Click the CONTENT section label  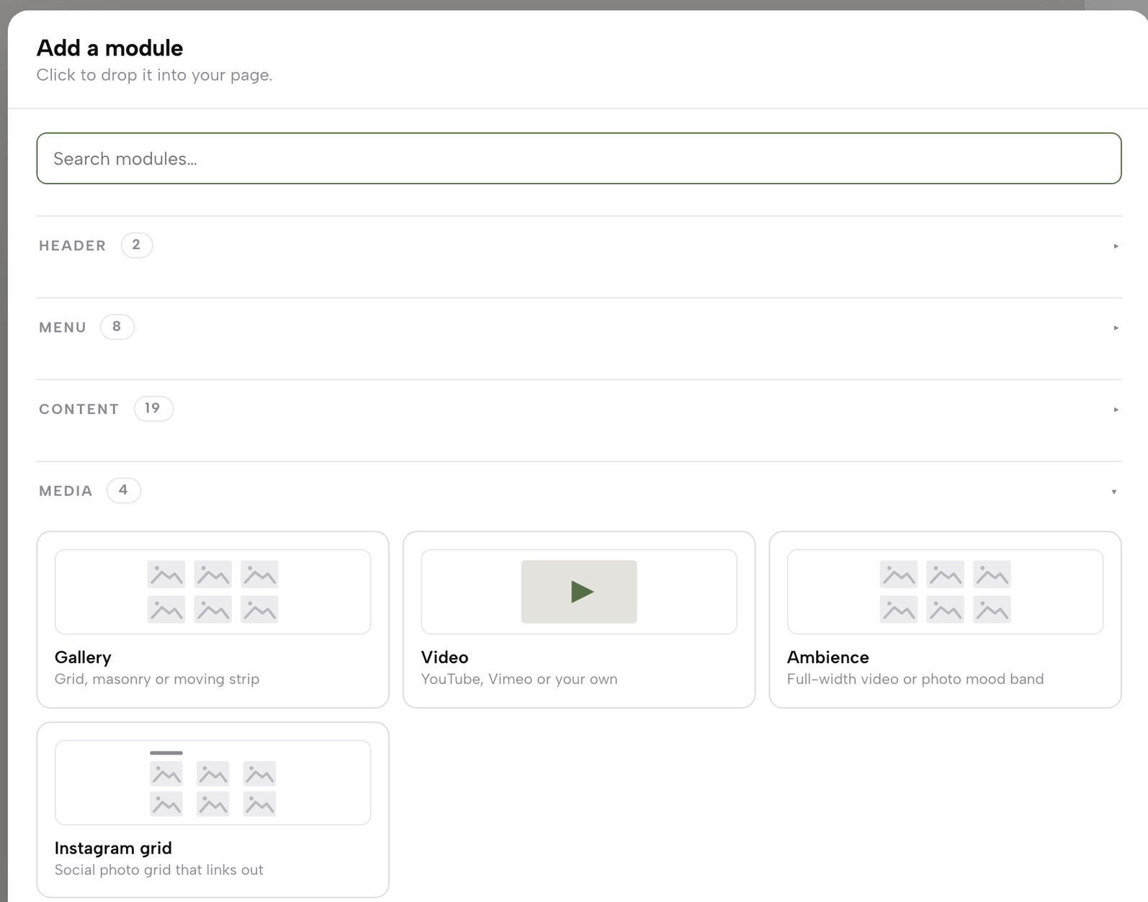coord(79,409)
